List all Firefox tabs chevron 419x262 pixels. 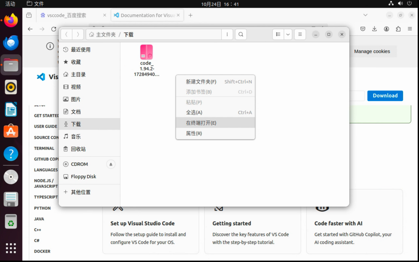coord(365,15)
